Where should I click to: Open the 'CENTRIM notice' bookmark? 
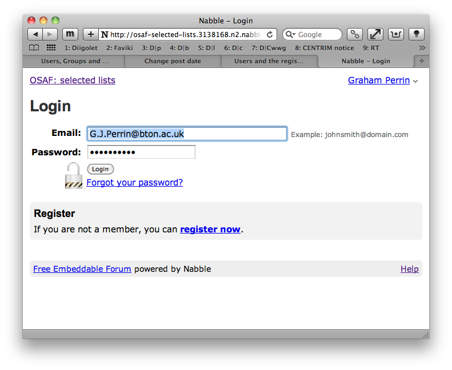tap(324, 48)
